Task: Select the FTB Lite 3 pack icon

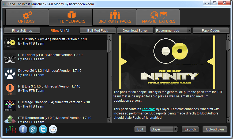Action: coord(10,90)
